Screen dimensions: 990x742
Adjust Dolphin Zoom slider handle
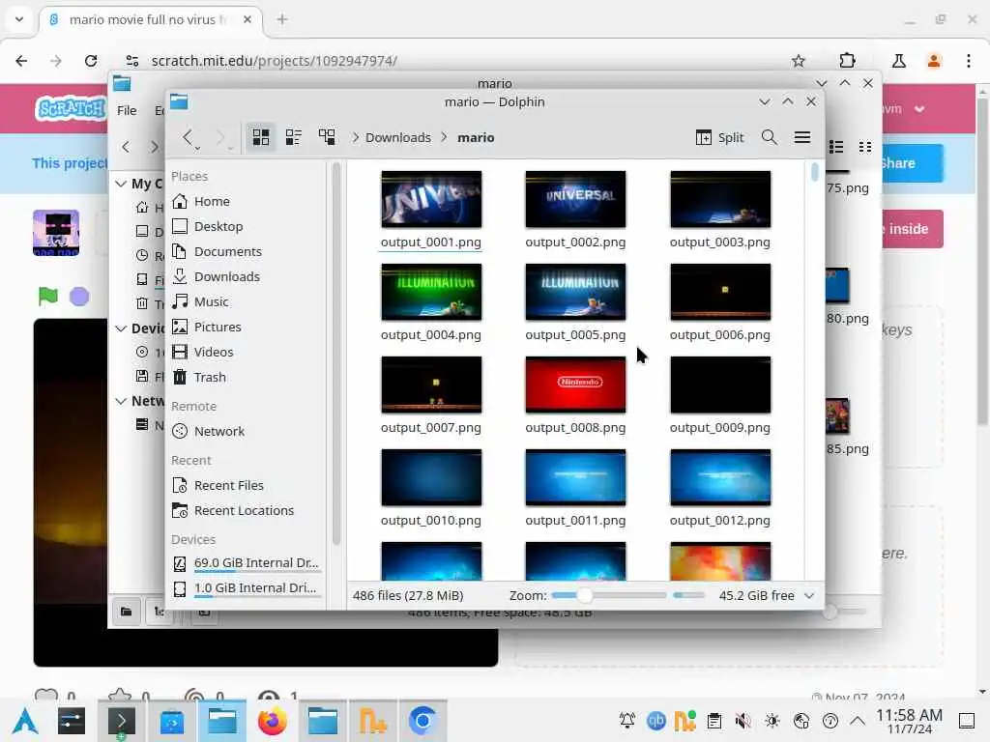pos(585,595)
